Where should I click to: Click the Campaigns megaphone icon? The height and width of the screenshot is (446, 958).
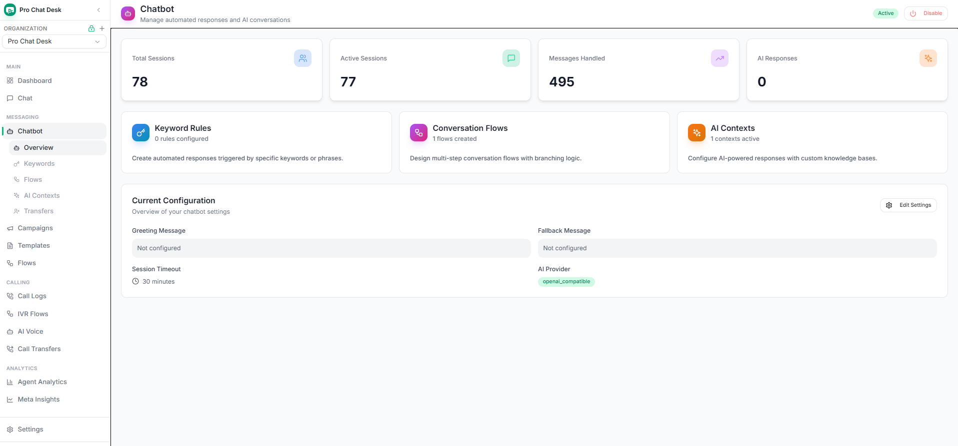[x=10, y=228]
